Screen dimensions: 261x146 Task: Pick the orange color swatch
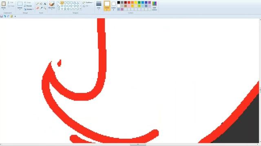(x=132, y=2)
